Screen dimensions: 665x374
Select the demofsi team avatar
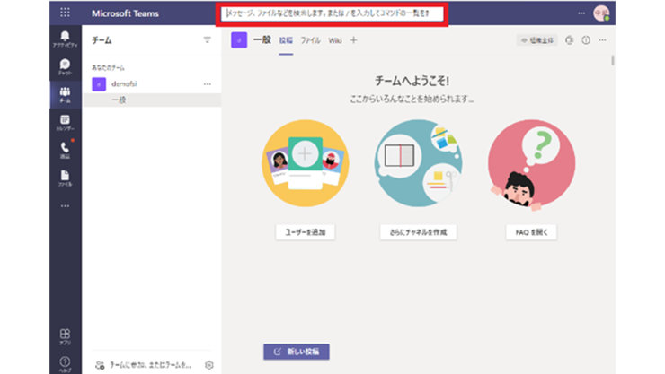point(99,84)
